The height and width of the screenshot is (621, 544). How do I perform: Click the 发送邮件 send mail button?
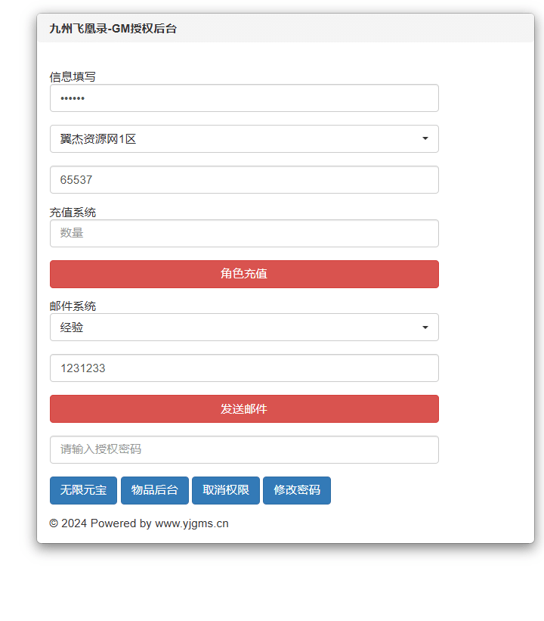[243, 408]
